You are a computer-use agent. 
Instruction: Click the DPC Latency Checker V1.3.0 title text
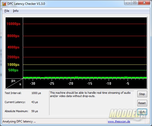(x=26, y=4)
